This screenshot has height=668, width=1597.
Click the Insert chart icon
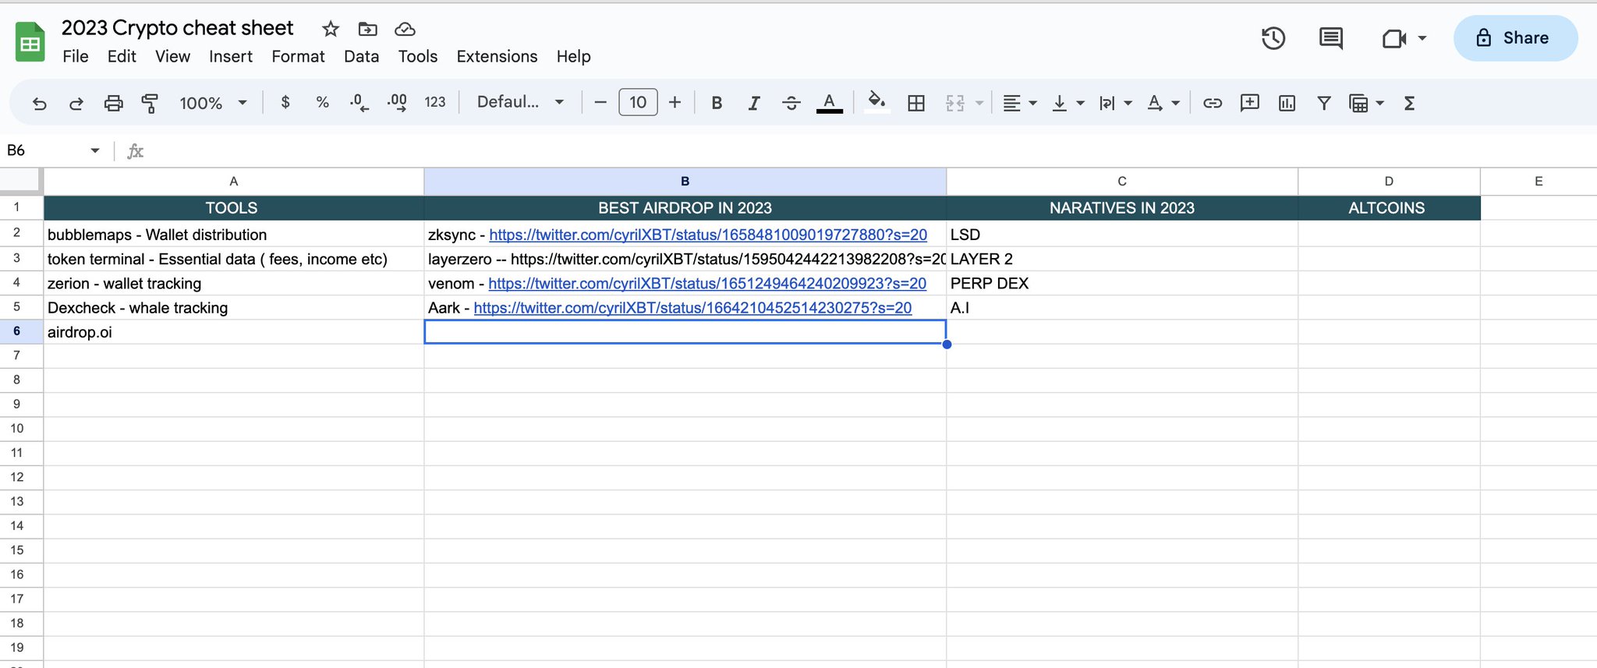click(1287, 103)
